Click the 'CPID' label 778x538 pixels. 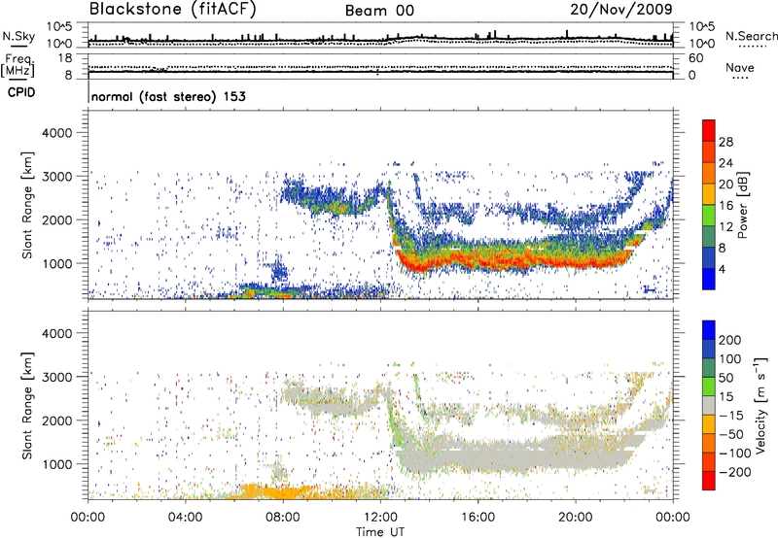pyautogui.click(x=21, y=92)
